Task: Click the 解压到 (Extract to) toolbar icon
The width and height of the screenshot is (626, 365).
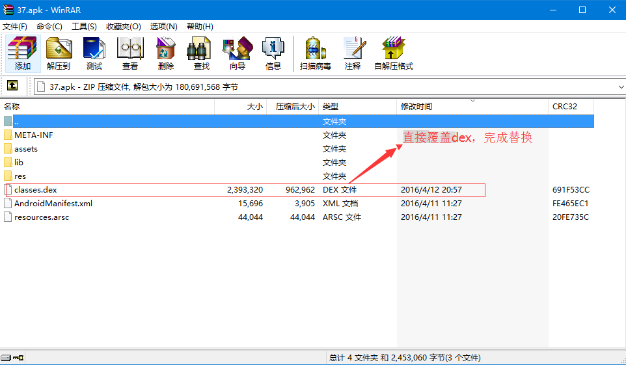Action: coord(59,53)
